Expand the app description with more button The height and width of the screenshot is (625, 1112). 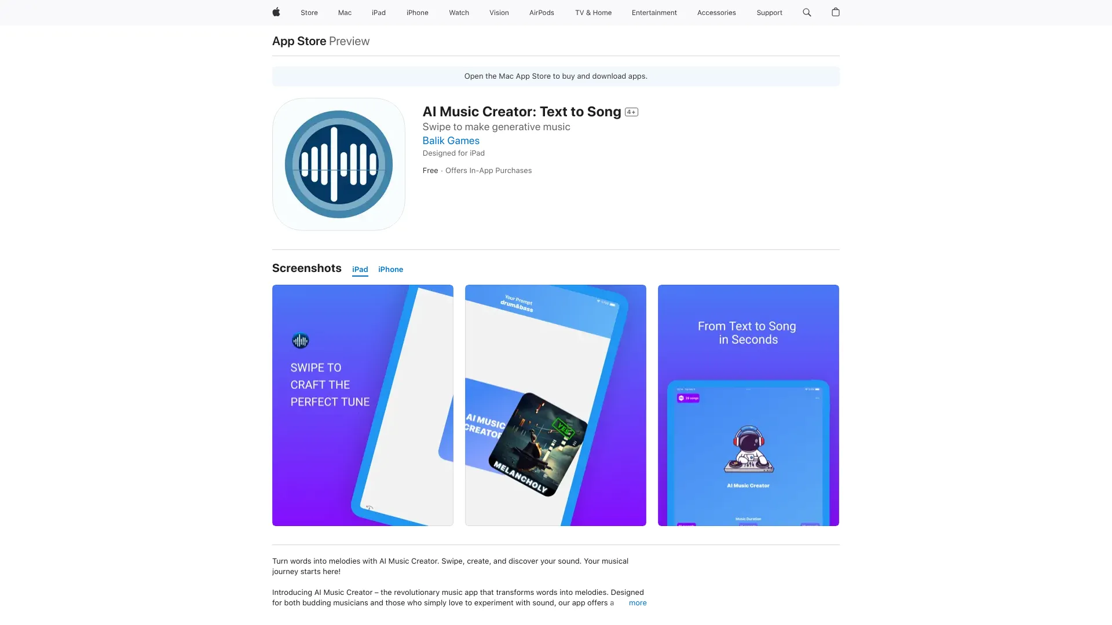pos(637,603)
